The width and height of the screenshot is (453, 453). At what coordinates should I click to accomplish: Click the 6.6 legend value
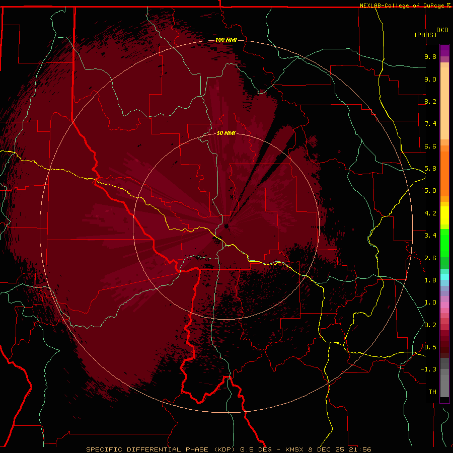pos(430,146)
